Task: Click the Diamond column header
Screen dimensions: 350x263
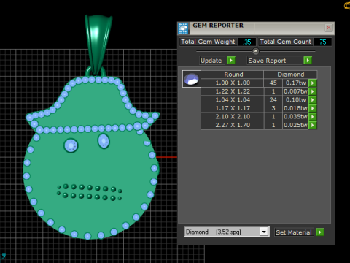Action: pos(291,75)
